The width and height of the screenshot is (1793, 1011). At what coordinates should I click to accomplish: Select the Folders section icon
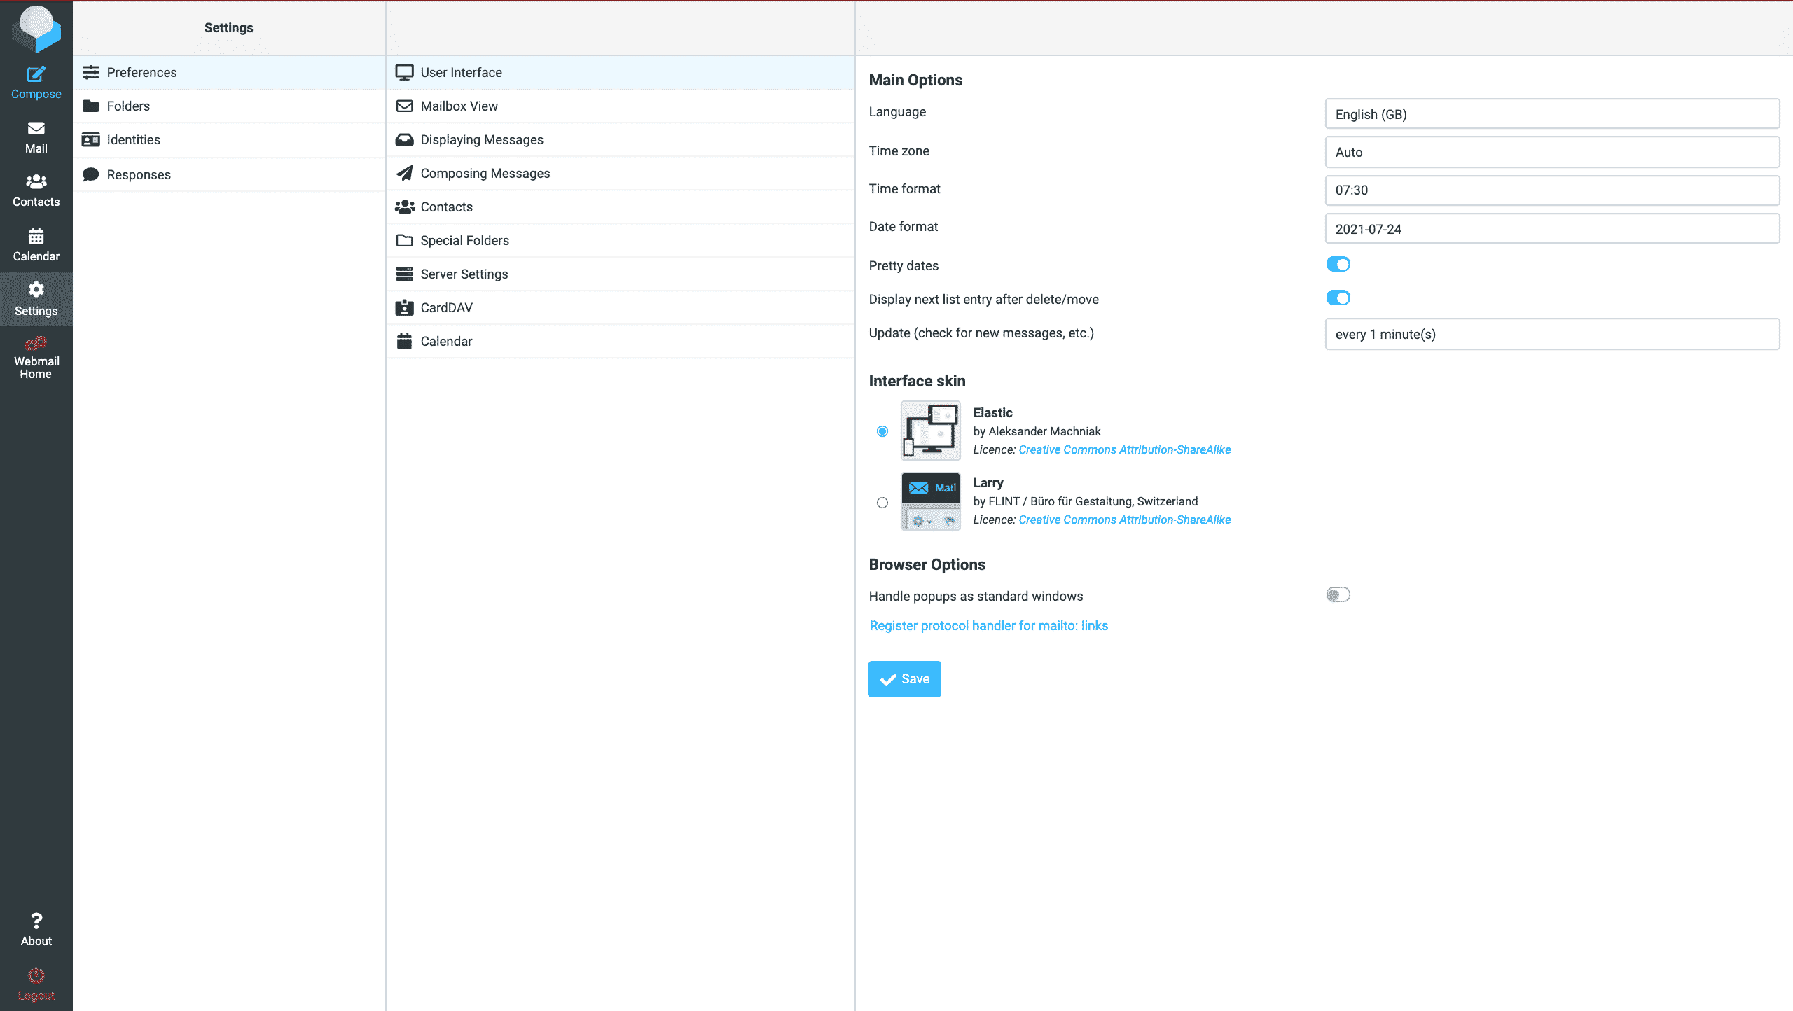90,106
